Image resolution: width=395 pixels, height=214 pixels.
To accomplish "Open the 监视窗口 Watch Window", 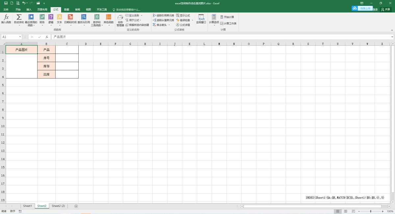I will (201, 19).
